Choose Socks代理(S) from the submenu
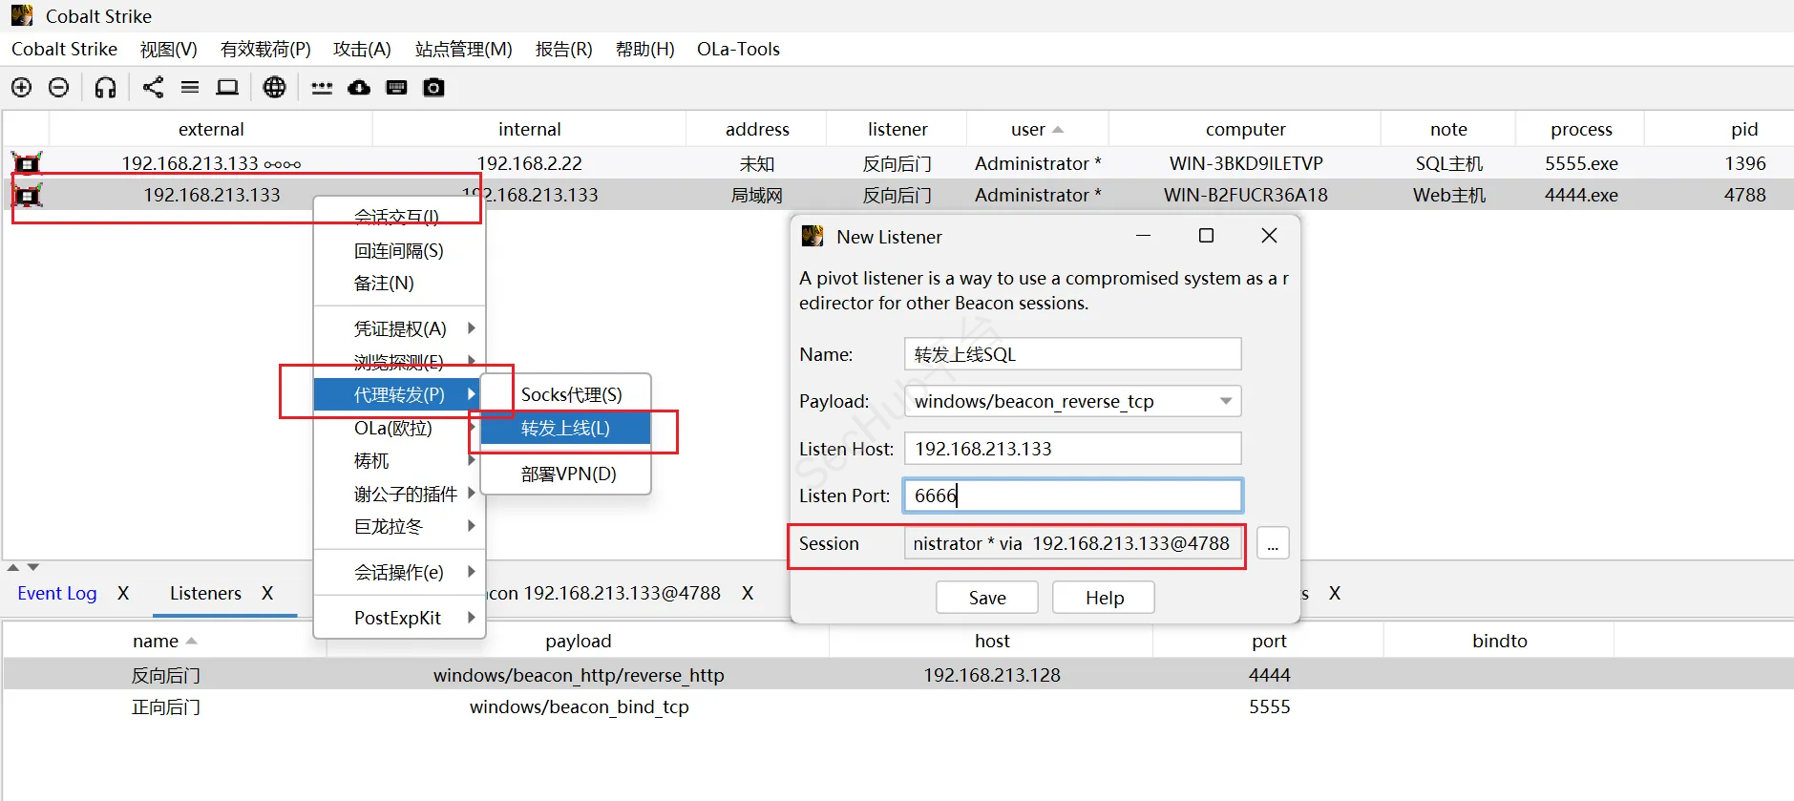Image resolution: width=1794 pixels, height=801 pixels. [566, 394]
